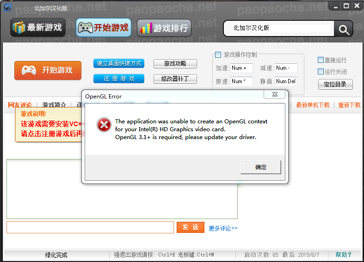Switch to the 开始游戏 top tab
This screenshot has width=364, height=262.
click(x=104, y=28)
